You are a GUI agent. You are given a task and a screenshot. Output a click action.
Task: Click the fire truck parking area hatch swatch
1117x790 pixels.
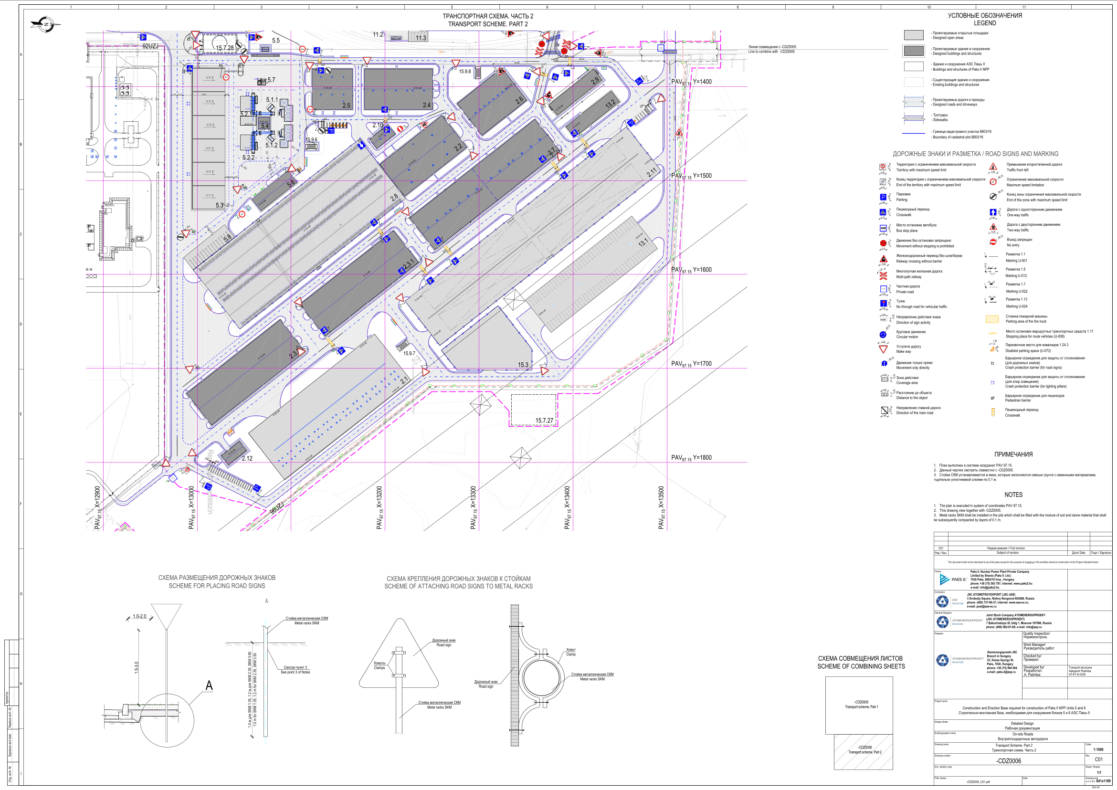pos(992,319)
